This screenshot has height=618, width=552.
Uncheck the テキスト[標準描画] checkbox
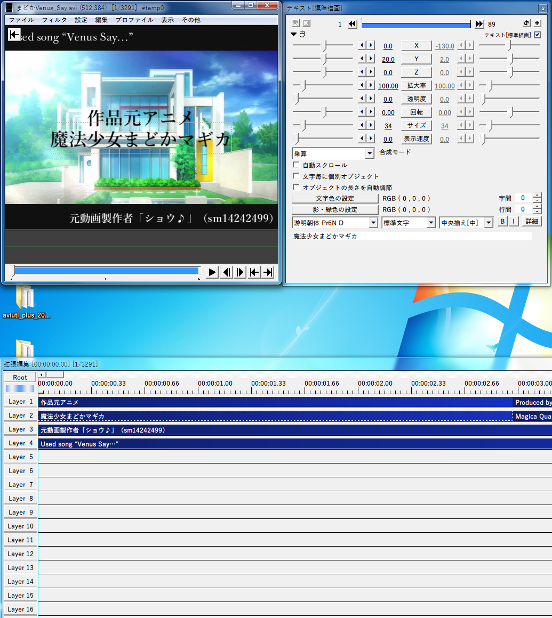click(x=537, y=35)
